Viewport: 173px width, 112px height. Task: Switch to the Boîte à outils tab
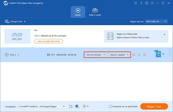coord(95,12)
